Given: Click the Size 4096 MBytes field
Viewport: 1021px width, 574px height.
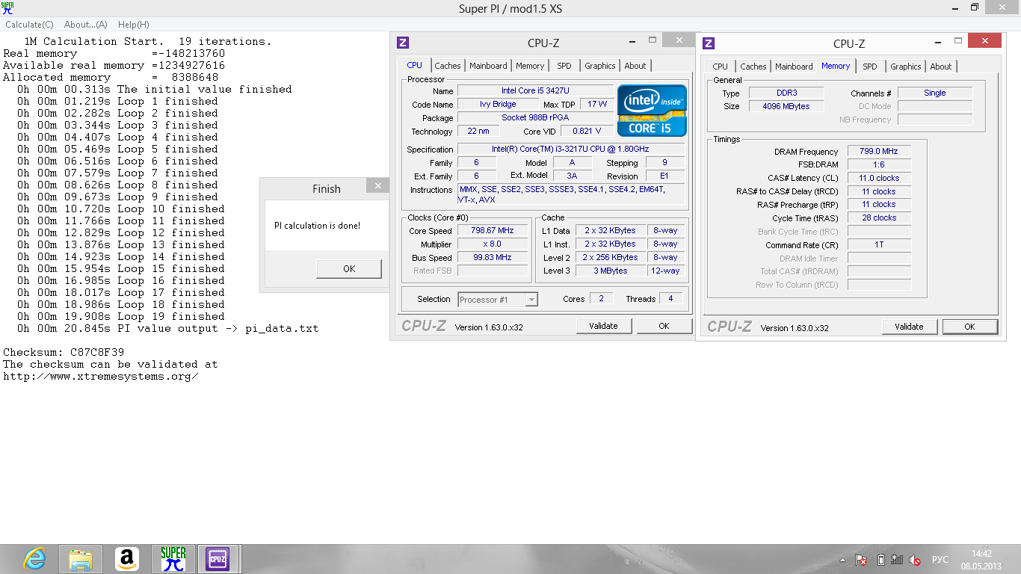Looking at the screenshot, I should coord(786,107).
